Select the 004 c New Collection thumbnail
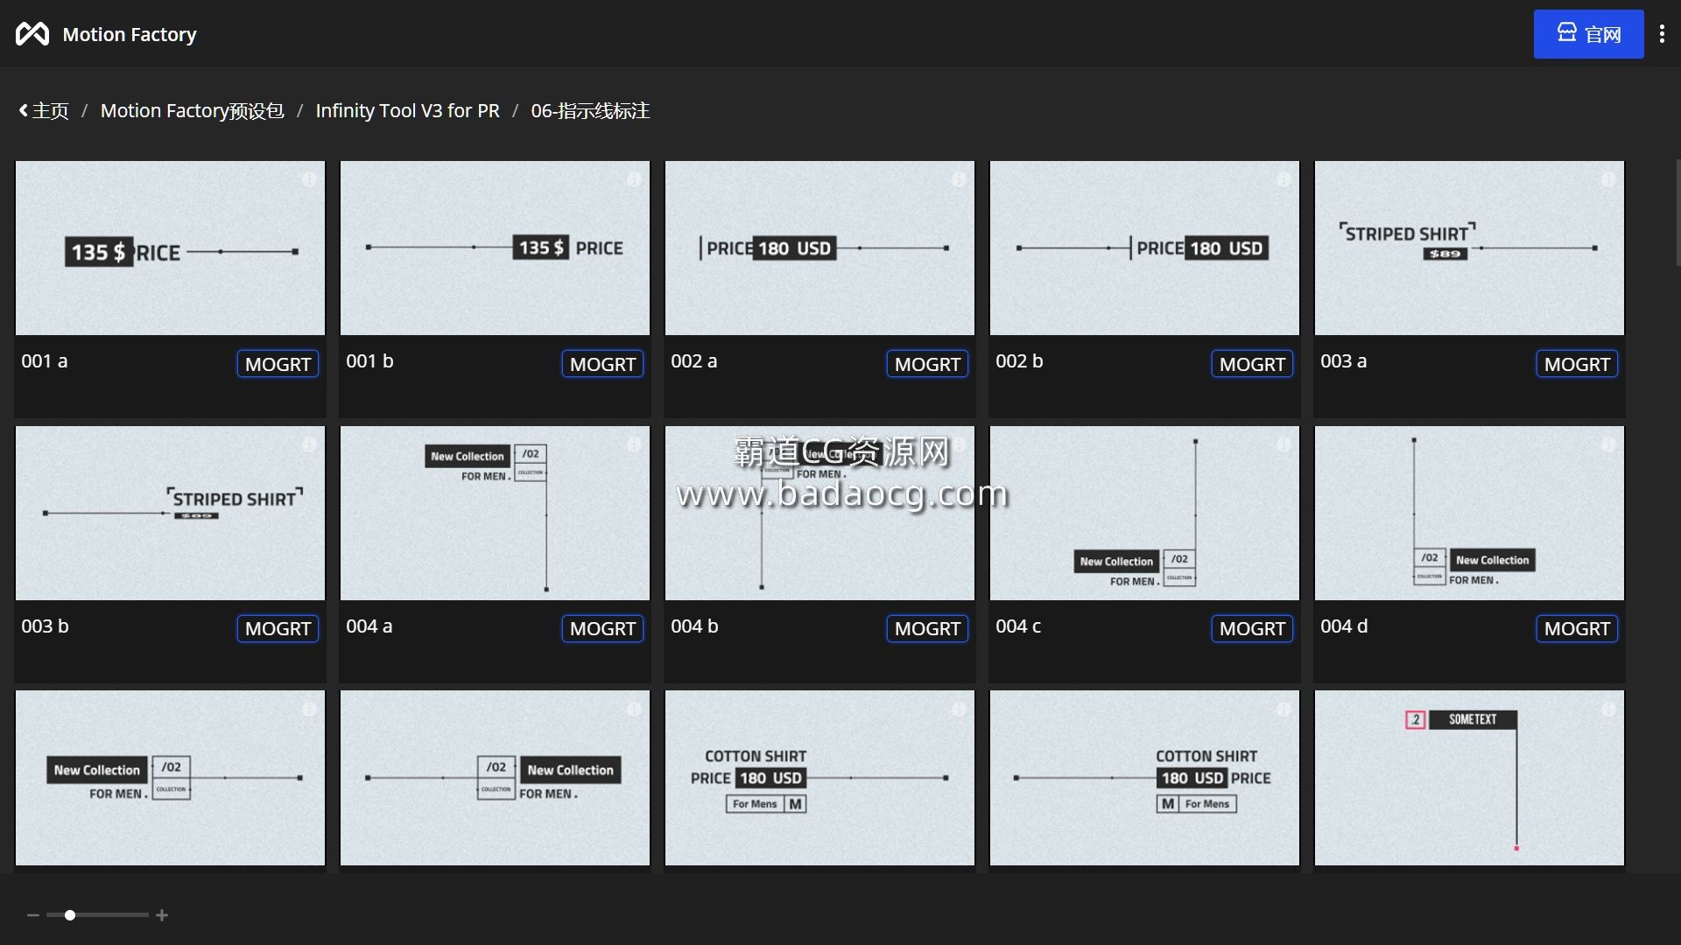Screen dimensions: 1681x945 (x=1144, y=513)
